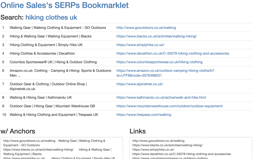Click the rank number 10 cell
This screenshot has height=159, width=254.
4,114
